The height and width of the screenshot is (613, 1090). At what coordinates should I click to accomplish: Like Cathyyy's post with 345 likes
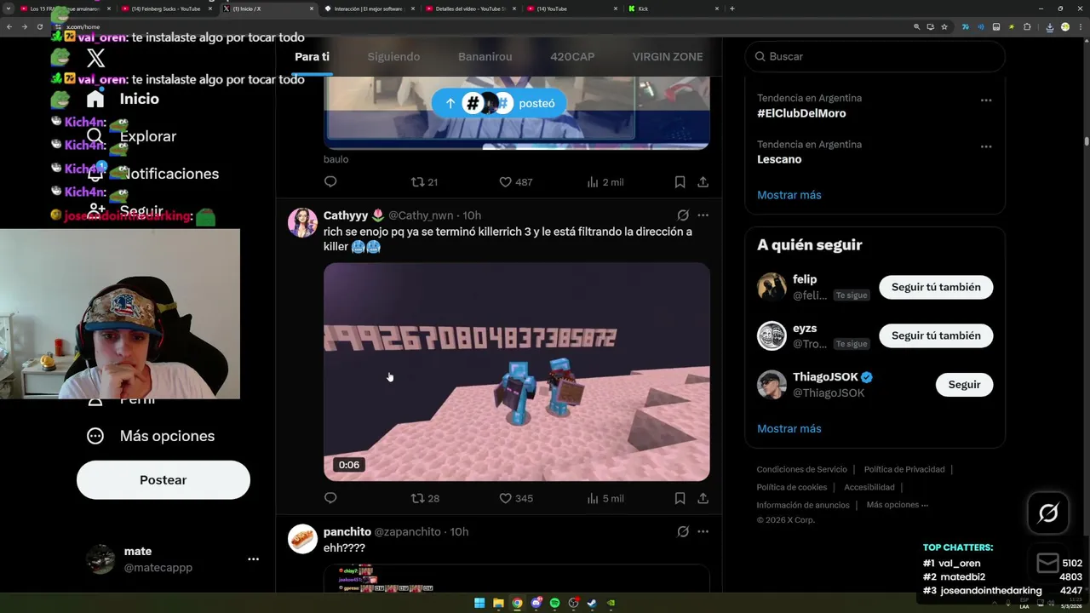[x=515, y=498]
